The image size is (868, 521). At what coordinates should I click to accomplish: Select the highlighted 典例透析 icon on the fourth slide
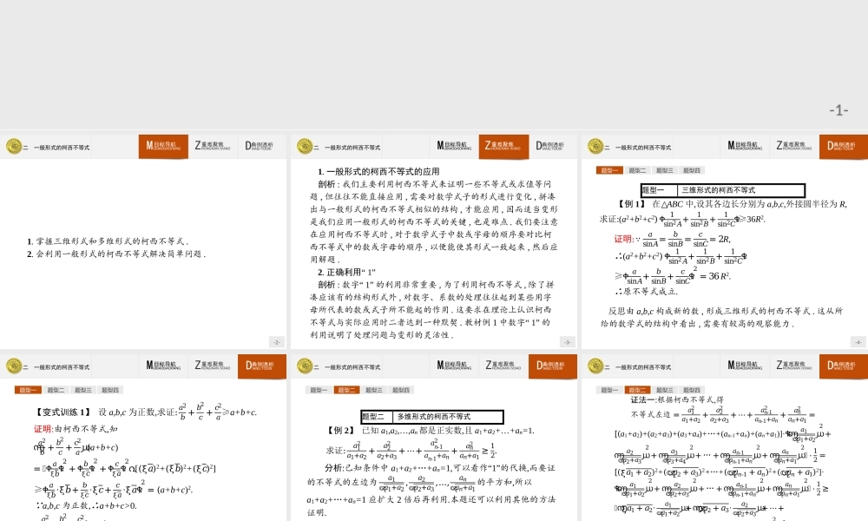(x=260, y=366)
